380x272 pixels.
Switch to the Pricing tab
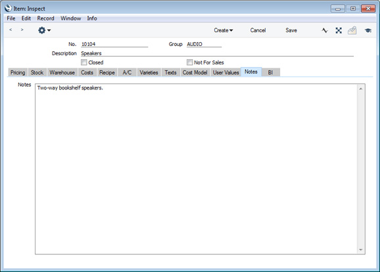click(18, 72)
